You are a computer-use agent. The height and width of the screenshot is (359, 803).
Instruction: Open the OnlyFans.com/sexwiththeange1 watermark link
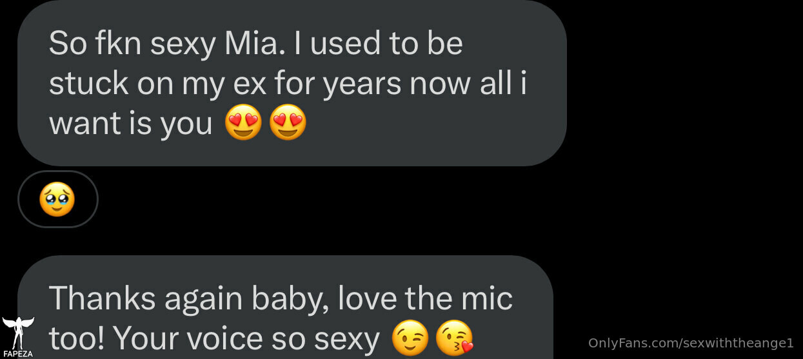coord(691,342)
